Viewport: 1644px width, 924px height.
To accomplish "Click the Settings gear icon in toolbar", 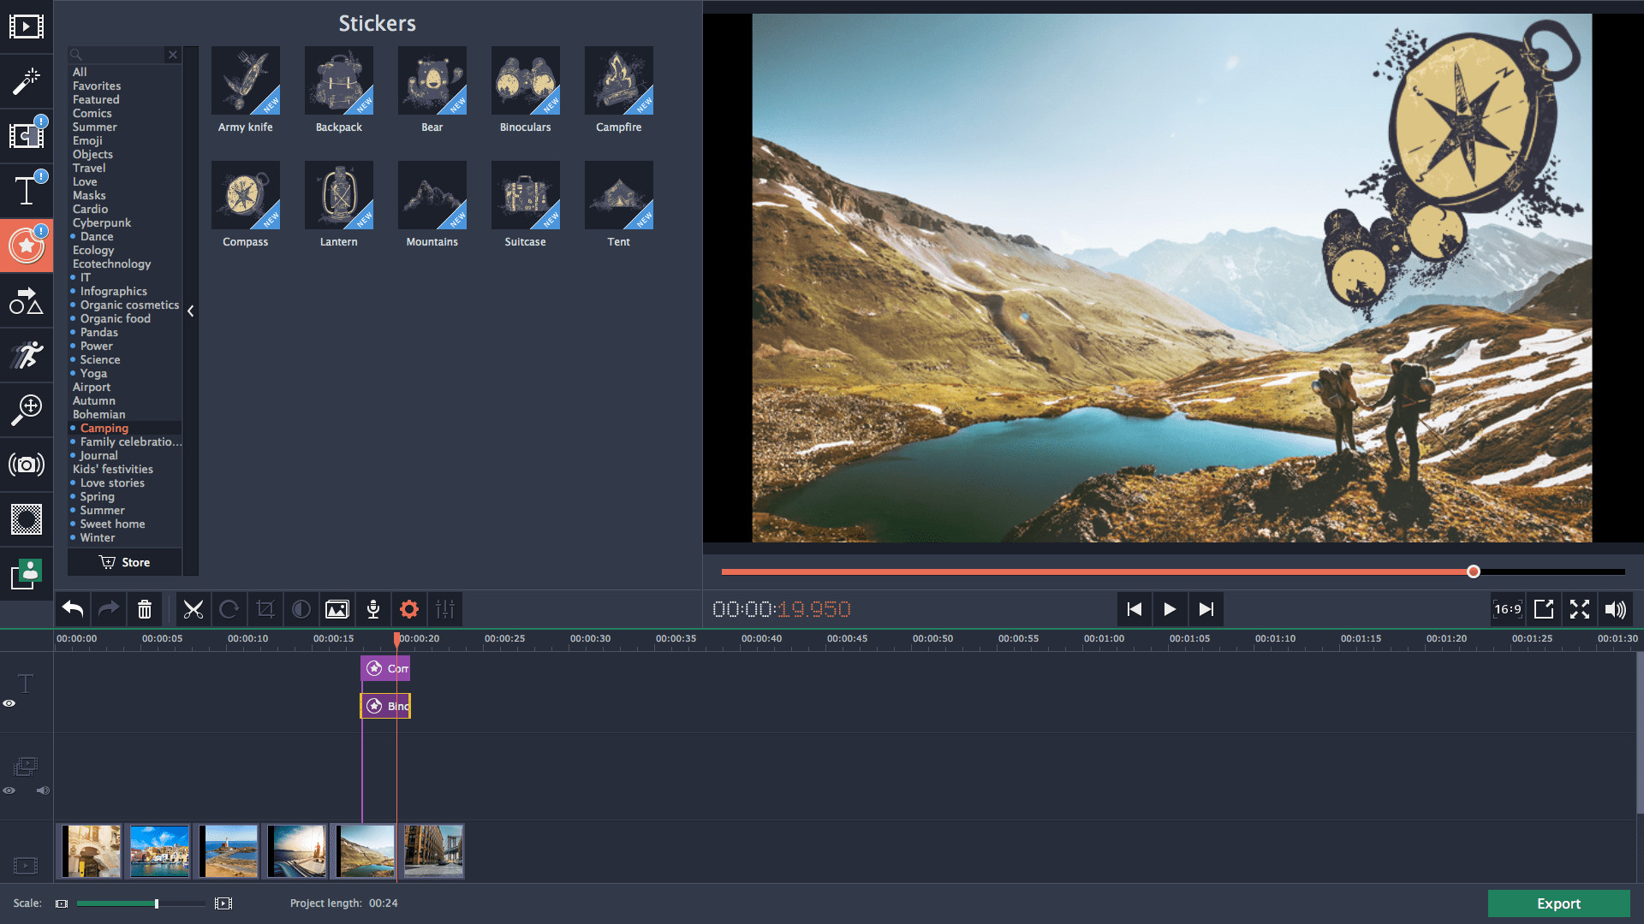I will 408,609.
